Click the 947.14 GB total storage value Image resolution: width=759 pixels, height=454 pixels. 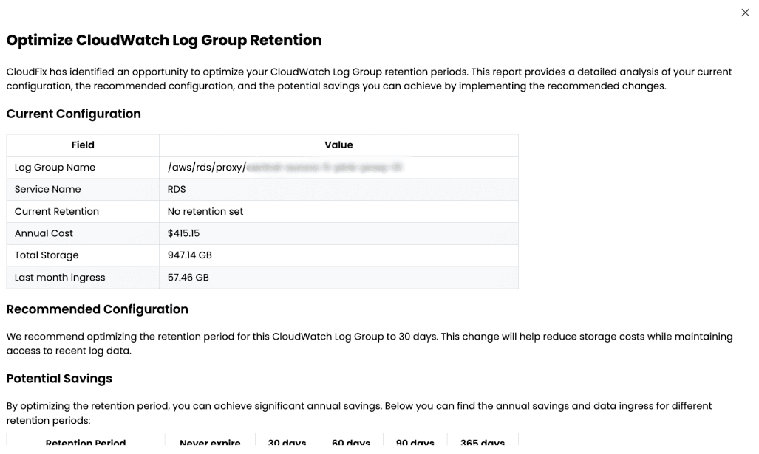point(190,255)
